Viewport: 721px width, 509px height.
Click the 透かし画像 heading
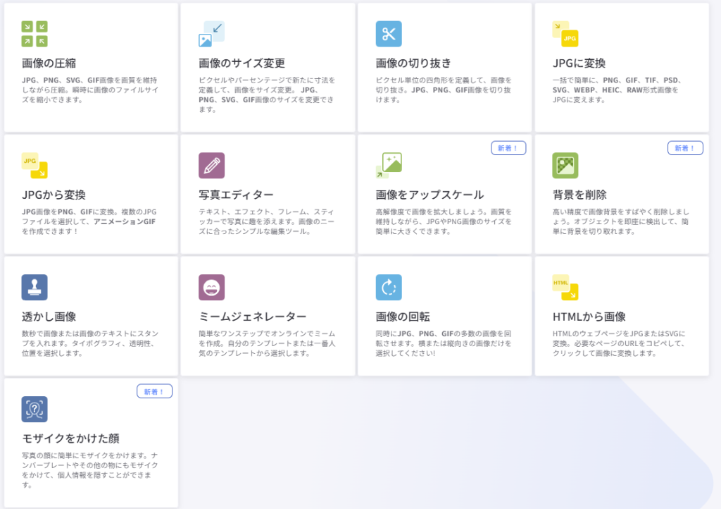pos(49,317)
